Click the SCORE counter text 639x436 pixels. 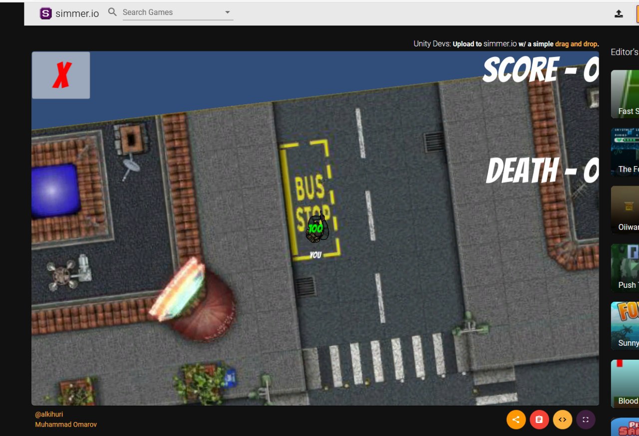click(540, 70)
